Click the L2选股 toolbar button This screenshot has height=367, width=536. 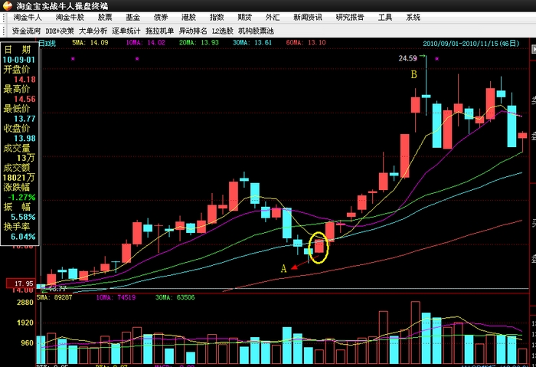coord(223,31)
